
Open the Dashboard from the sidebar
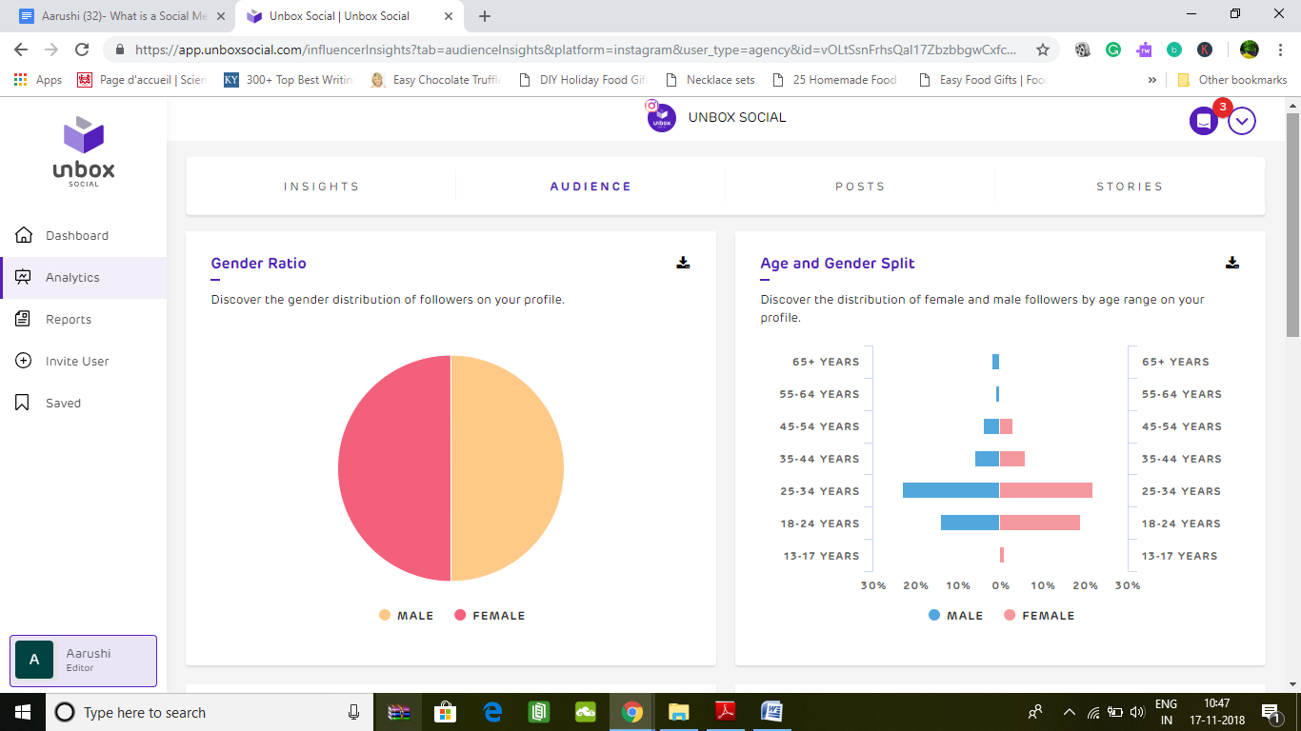[x=71, y=235]
